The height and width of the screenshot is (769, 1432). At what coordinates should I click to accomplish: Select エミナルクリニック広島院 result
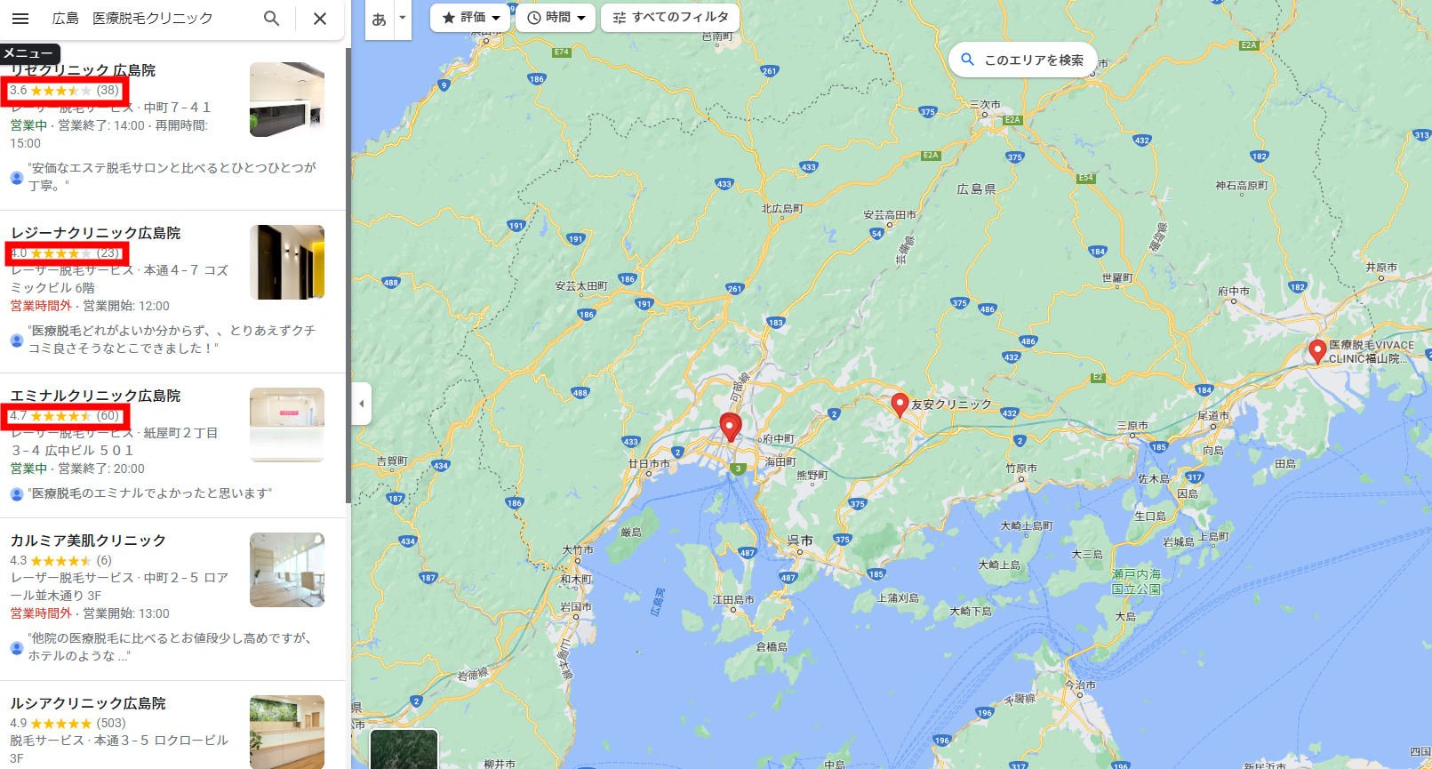(96, 396)
